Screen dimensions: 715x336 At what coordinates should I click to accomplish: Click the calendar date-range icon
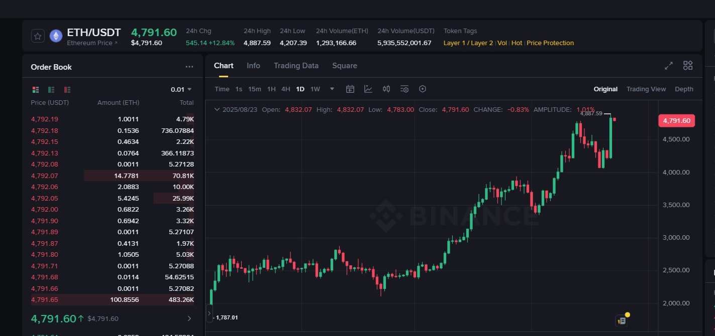[350, 89]
